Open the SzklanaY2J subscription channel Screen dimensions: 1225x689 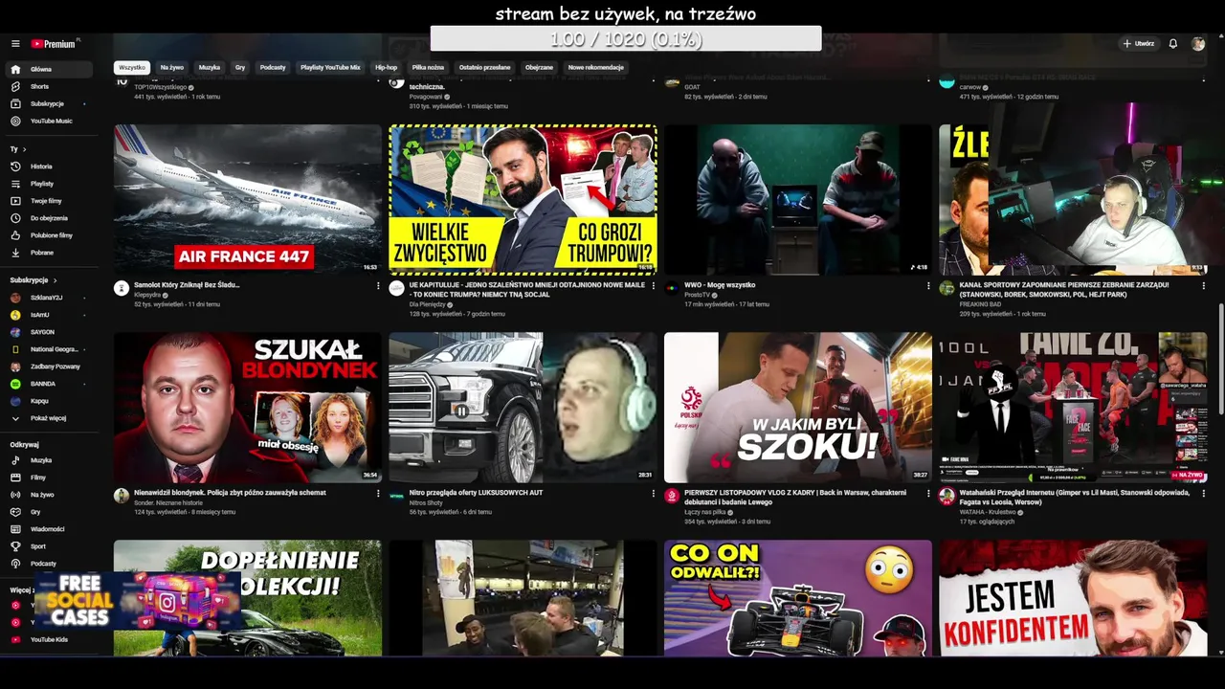[48, 298]
